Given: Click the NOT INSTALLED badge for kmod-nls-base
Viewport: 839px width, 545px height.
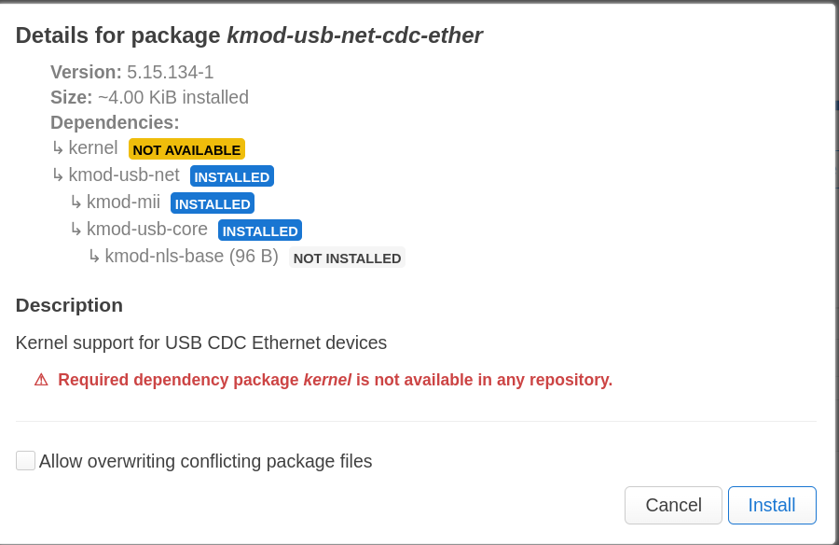Looking at the screenshot, I should point(348,258).
